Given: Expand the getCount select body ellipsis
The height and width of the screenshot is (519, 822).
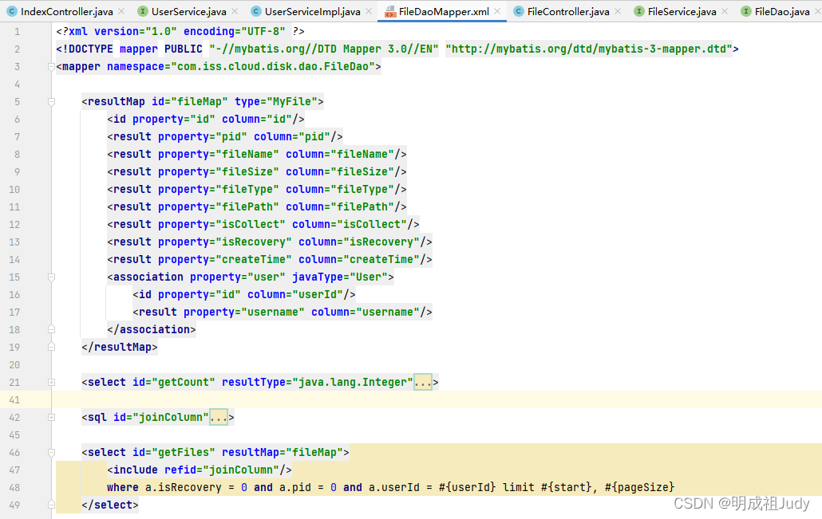Looking at the screenshot, I should (424, 382).
